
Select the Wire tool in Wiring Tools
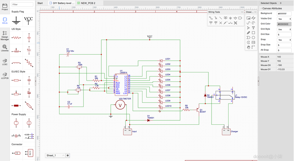pos(211,18)
